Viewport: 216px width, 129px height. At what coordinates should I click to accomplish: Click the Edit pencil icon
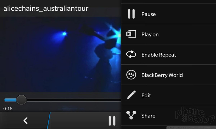click(x=131, y=95)
